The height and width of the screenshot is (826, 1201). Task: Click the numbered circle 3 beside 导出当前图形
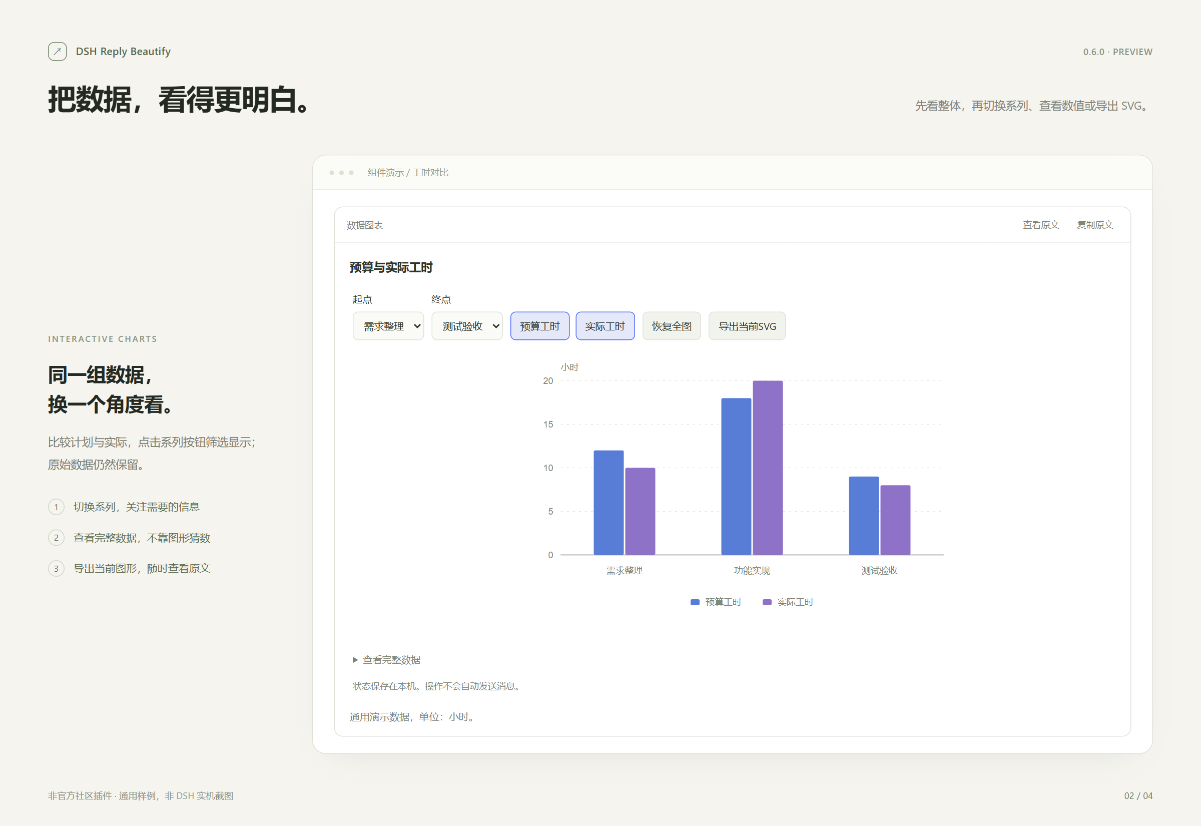pyautogui.click(x=57, y=568)
